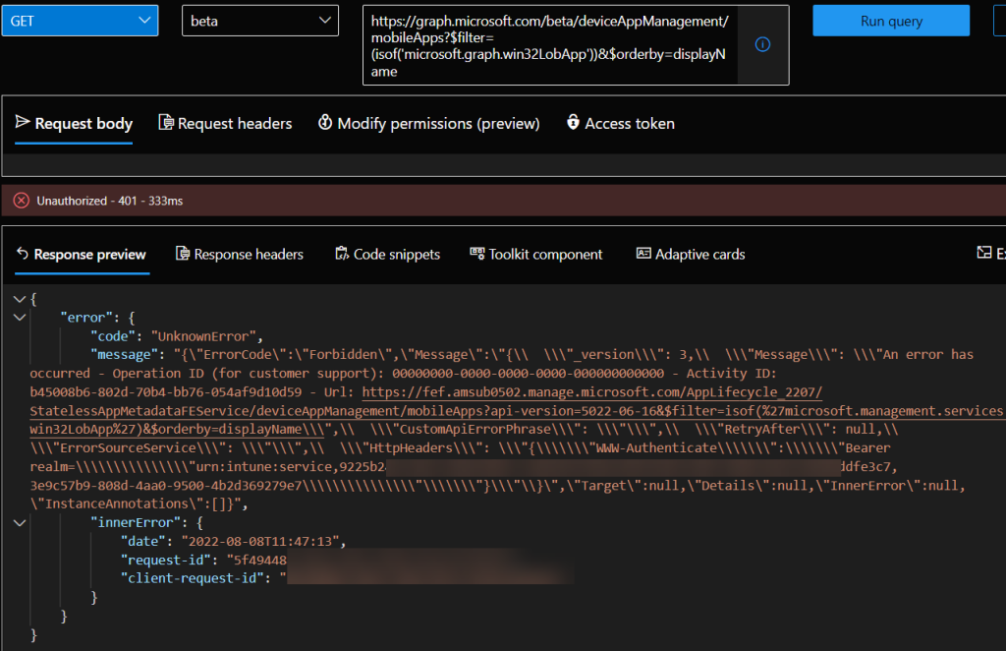Switch to the Request body tab

click(74, 123)
